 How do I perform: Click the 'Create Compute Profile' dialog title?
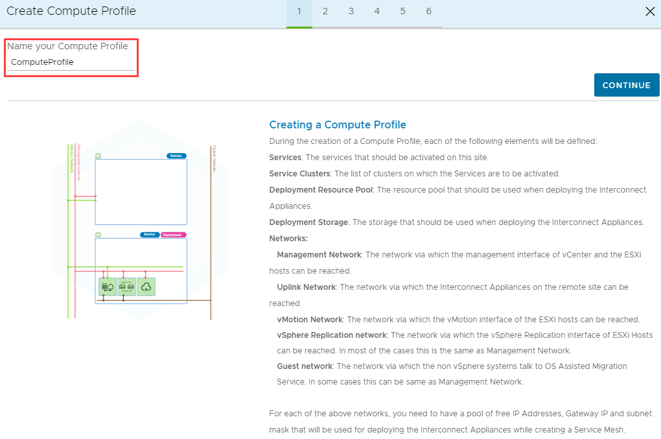coord(71,11)
